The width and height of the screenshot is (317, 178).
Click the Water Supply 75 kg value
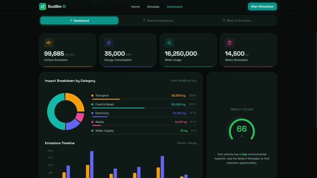pyautogui.click(x=184, y=131)
